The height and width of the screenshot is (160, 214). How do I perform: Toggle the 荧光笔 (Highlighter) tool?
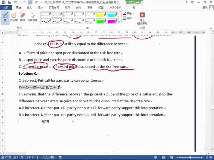click(x=14, y=17)
